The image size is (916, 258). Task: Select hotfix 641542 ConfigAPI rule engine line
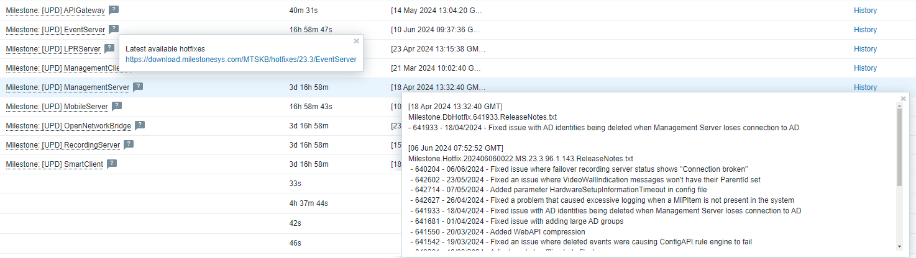(x=581, y=242)
